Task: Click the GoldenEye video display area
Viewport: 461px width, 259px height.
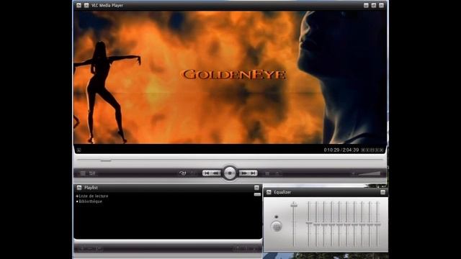Action: 230,77
